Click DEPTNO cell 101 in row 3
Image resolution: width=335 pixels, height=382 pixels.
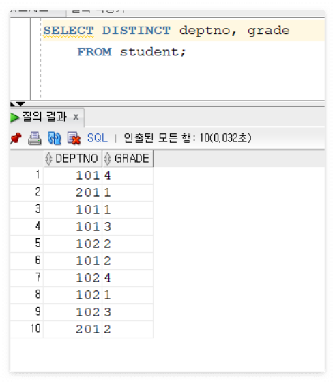[x=73, y=210]
